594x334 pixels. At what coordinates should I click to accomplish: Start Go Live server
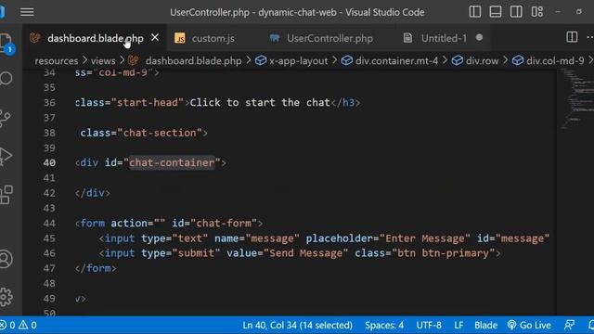pos(529,326)
